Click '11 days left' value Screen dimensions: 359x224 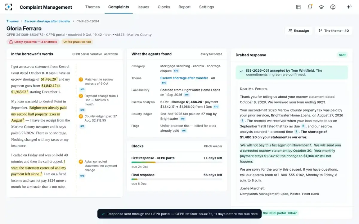click(x=213, y=158)
